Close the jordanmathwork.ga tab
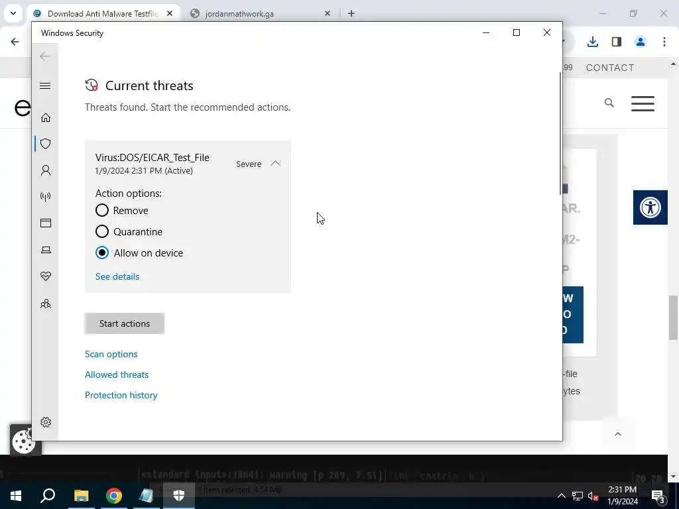The image size is (679, 509). (x=328, y=13)
